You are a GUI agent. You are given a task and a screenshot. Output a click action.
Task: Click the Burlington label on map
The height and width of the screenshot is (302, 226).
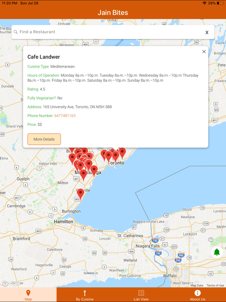[x=71, y=211]
